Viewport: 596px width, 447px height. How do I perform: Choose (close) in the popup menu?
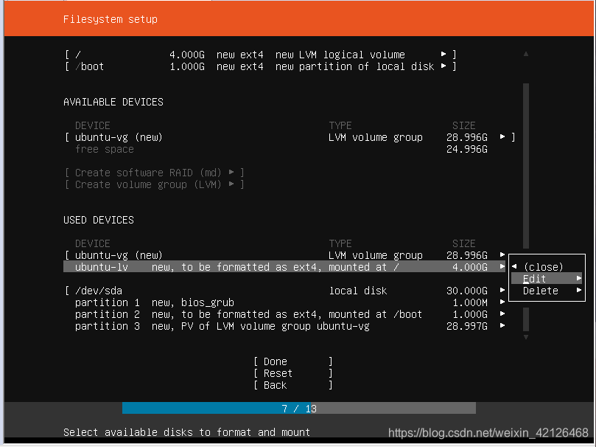tap(543, 267)
